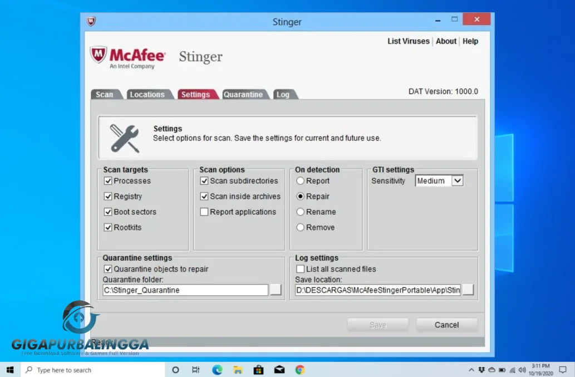Open network Wi-Fi tray icon

tap(512, 370)
